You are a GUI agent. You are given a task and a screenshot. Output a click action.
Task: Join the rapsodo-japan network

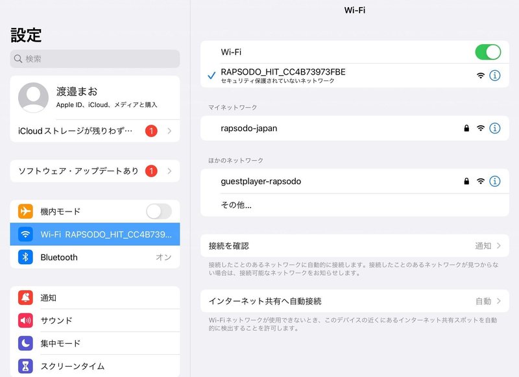355,128
